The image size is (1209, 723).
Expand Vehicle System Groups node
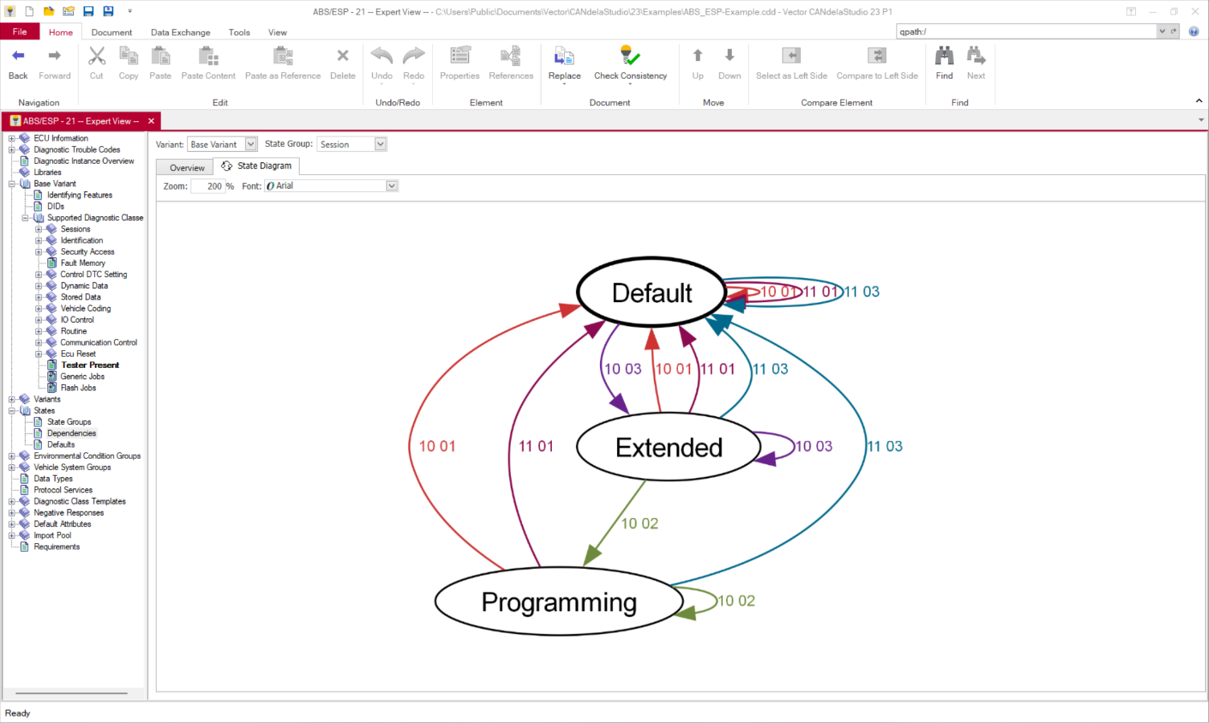12,468
